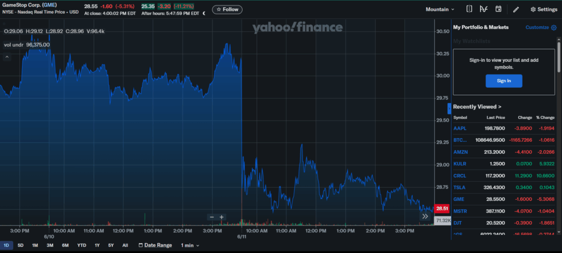The width and height of the screenshot is (562, 253).
Task: Open chart Settings
Action: (544, 10)
